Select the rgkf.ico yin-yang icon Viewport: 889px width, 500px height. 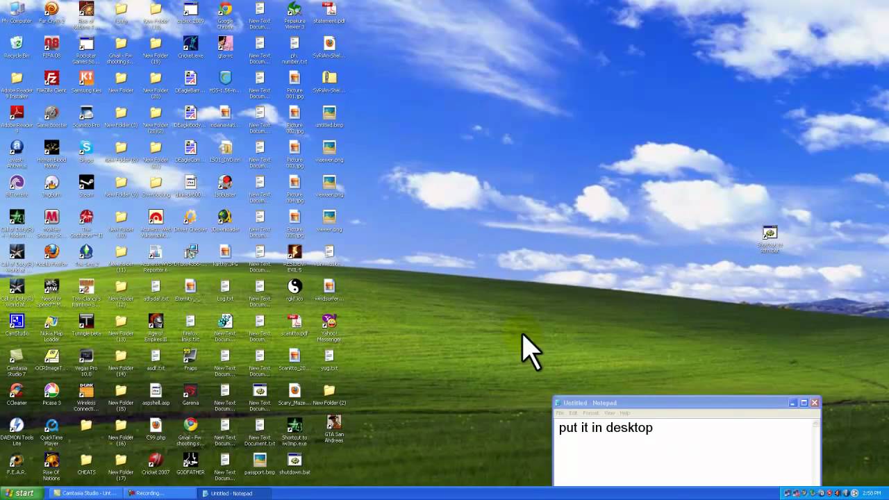coord(294,291)
